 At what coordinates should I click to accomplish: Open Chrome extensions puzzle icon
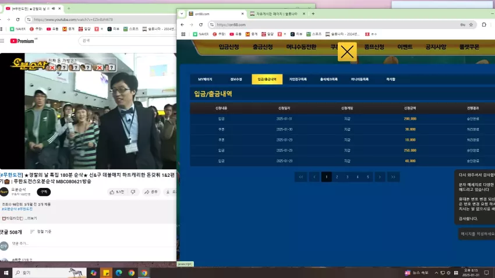click(x=484, y=24)
